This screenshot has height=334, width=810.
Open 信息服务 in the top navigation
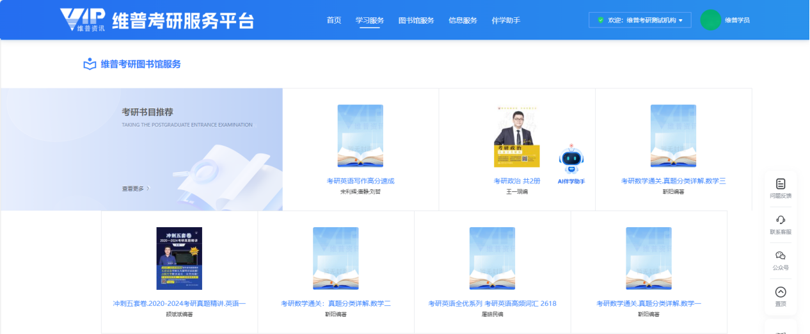pyautogui.click(x=463, y=20)
